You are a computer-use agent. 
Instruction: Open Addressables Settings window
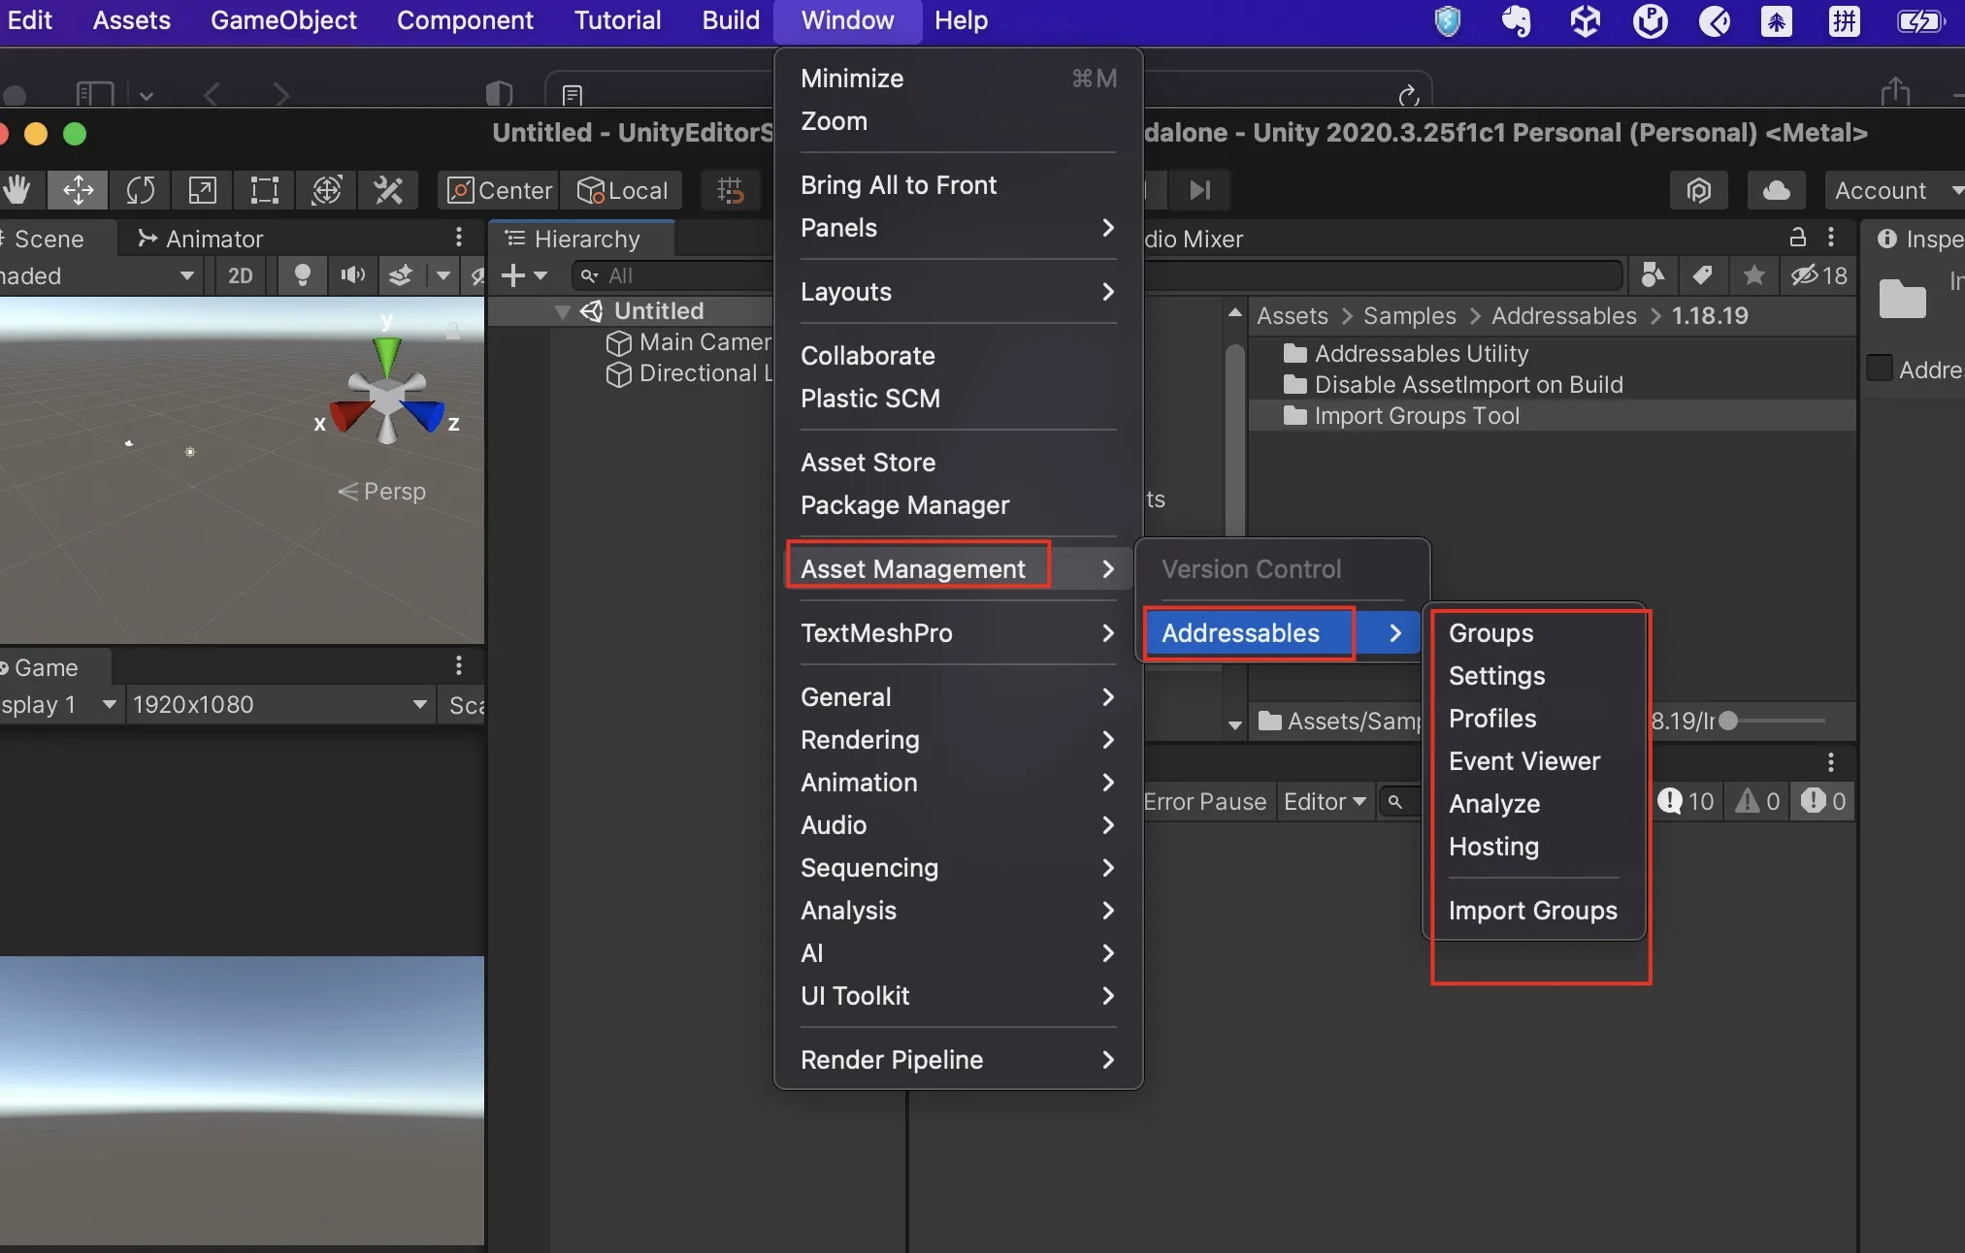coord(1495,674)
